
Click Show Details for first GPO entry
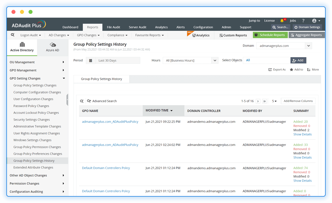pos(302,134)
